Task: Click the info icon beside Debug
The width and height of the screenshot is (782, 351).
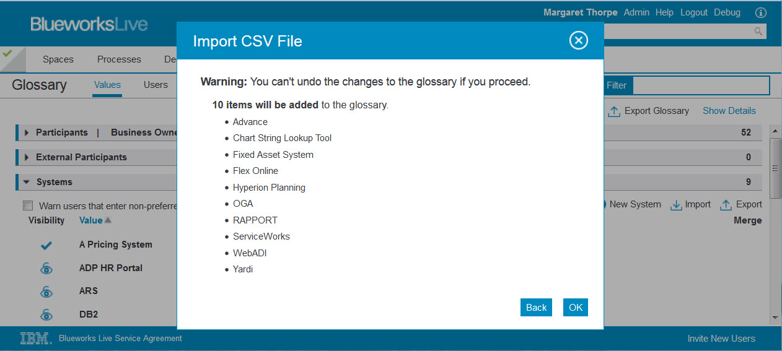Action: click(x=761, y=12)
